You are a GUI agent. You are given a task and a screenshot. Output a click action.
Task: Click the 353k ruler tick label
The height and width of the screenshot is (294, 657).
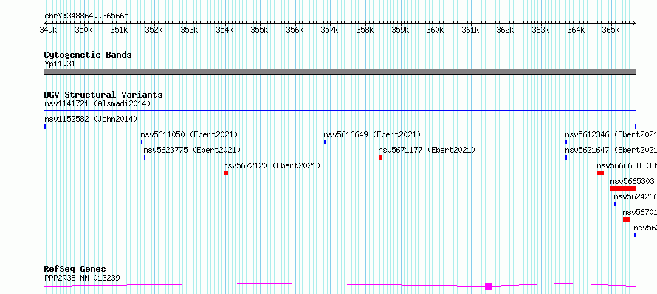coord(189,30)
